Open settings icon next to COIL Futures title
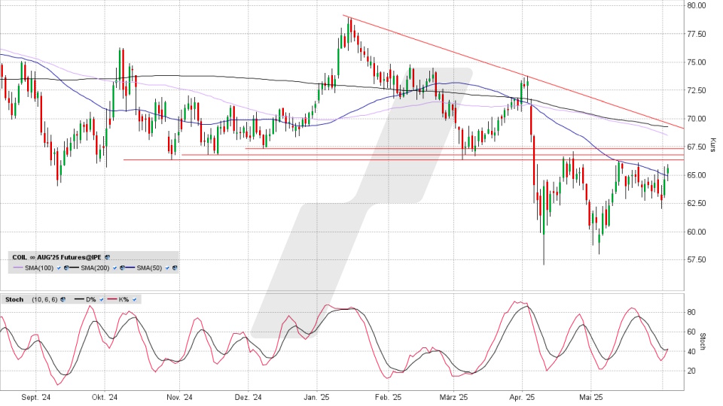Viewport: 723px width, 406px height. 107,257
